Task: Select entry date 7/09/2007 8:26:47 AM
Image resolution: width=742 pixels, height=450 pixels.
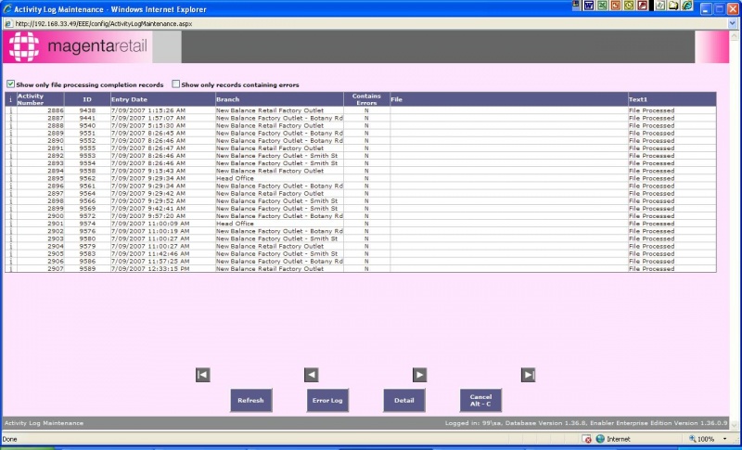Action: click(163, 148)
